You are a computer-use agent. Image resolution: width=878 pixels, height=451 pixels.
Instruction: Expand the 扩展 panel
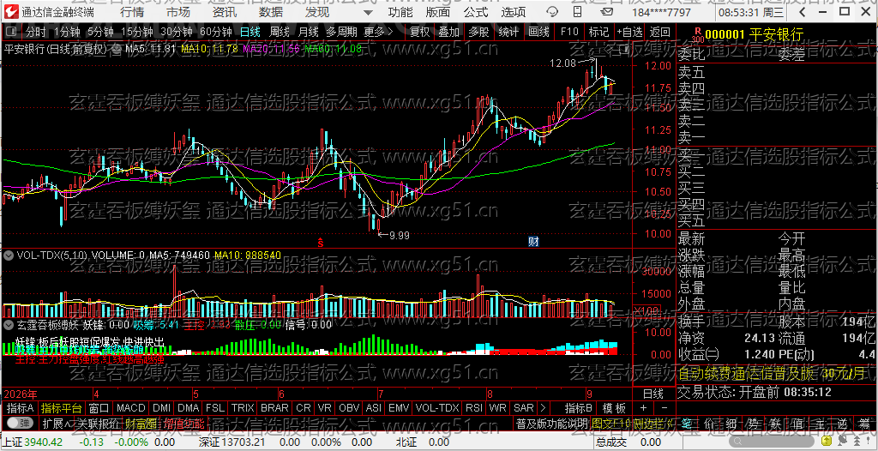56,423
